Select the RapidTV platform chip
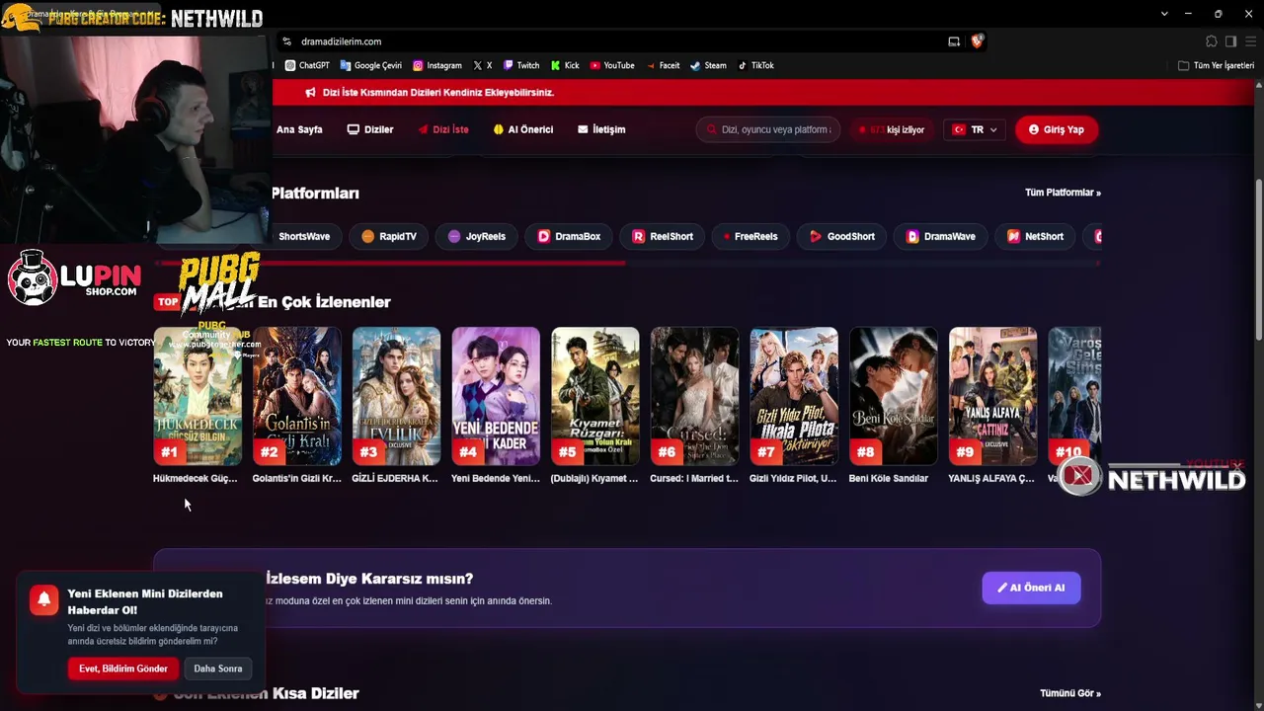Image resolution: width=1264 pixels, height=711 pixels. click(x=389, y=236)
